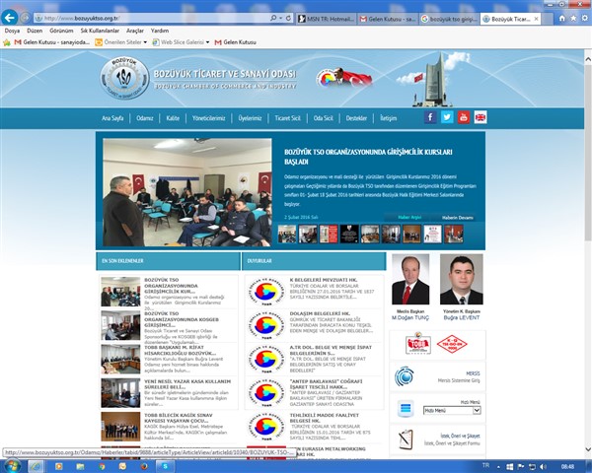Open the Odamız navigation item

point(145,118)
